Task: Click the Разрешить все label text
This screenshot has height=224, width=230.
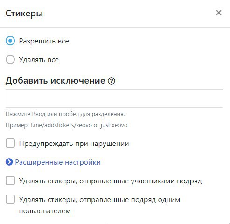Action: (44, 41)
